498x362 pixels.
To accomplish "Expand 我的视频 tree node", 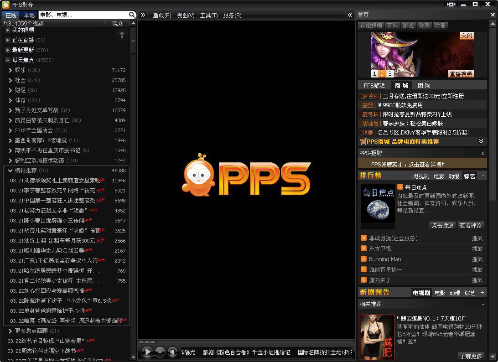I will tap(8, 30).
